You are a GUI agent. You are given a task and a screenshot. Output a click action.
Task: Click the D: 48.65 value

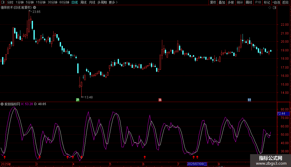[x=40, y=104]
